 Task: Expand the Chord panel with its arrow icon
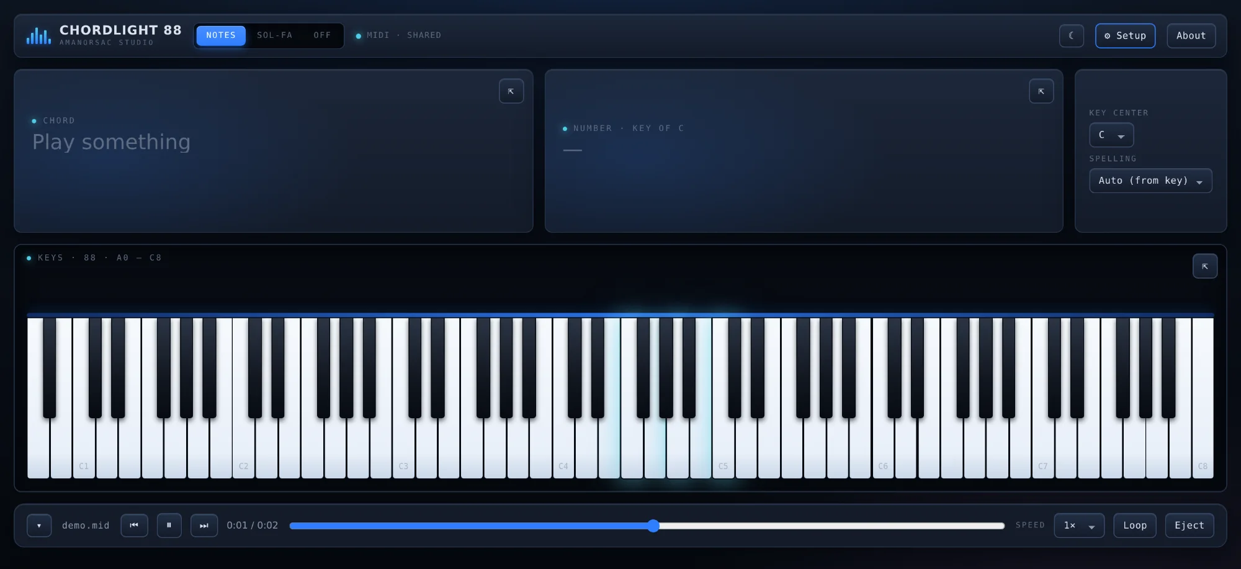(511, 91)
